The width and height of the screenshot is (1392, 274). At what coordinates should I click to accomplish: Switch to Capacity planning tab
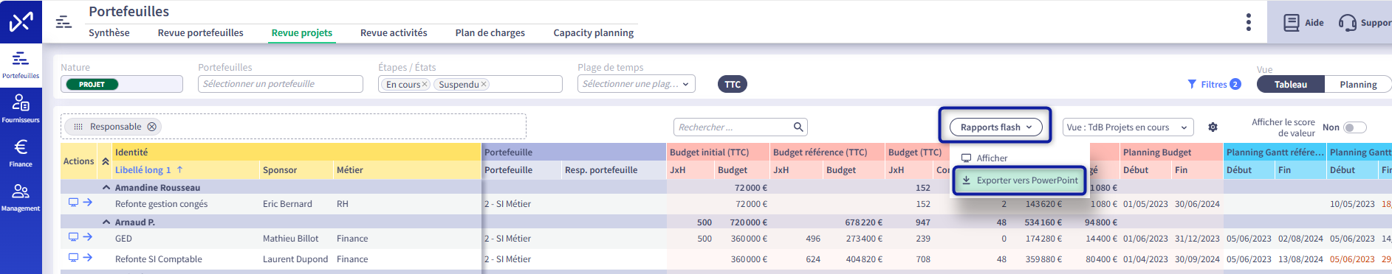(x=594, y=33)
